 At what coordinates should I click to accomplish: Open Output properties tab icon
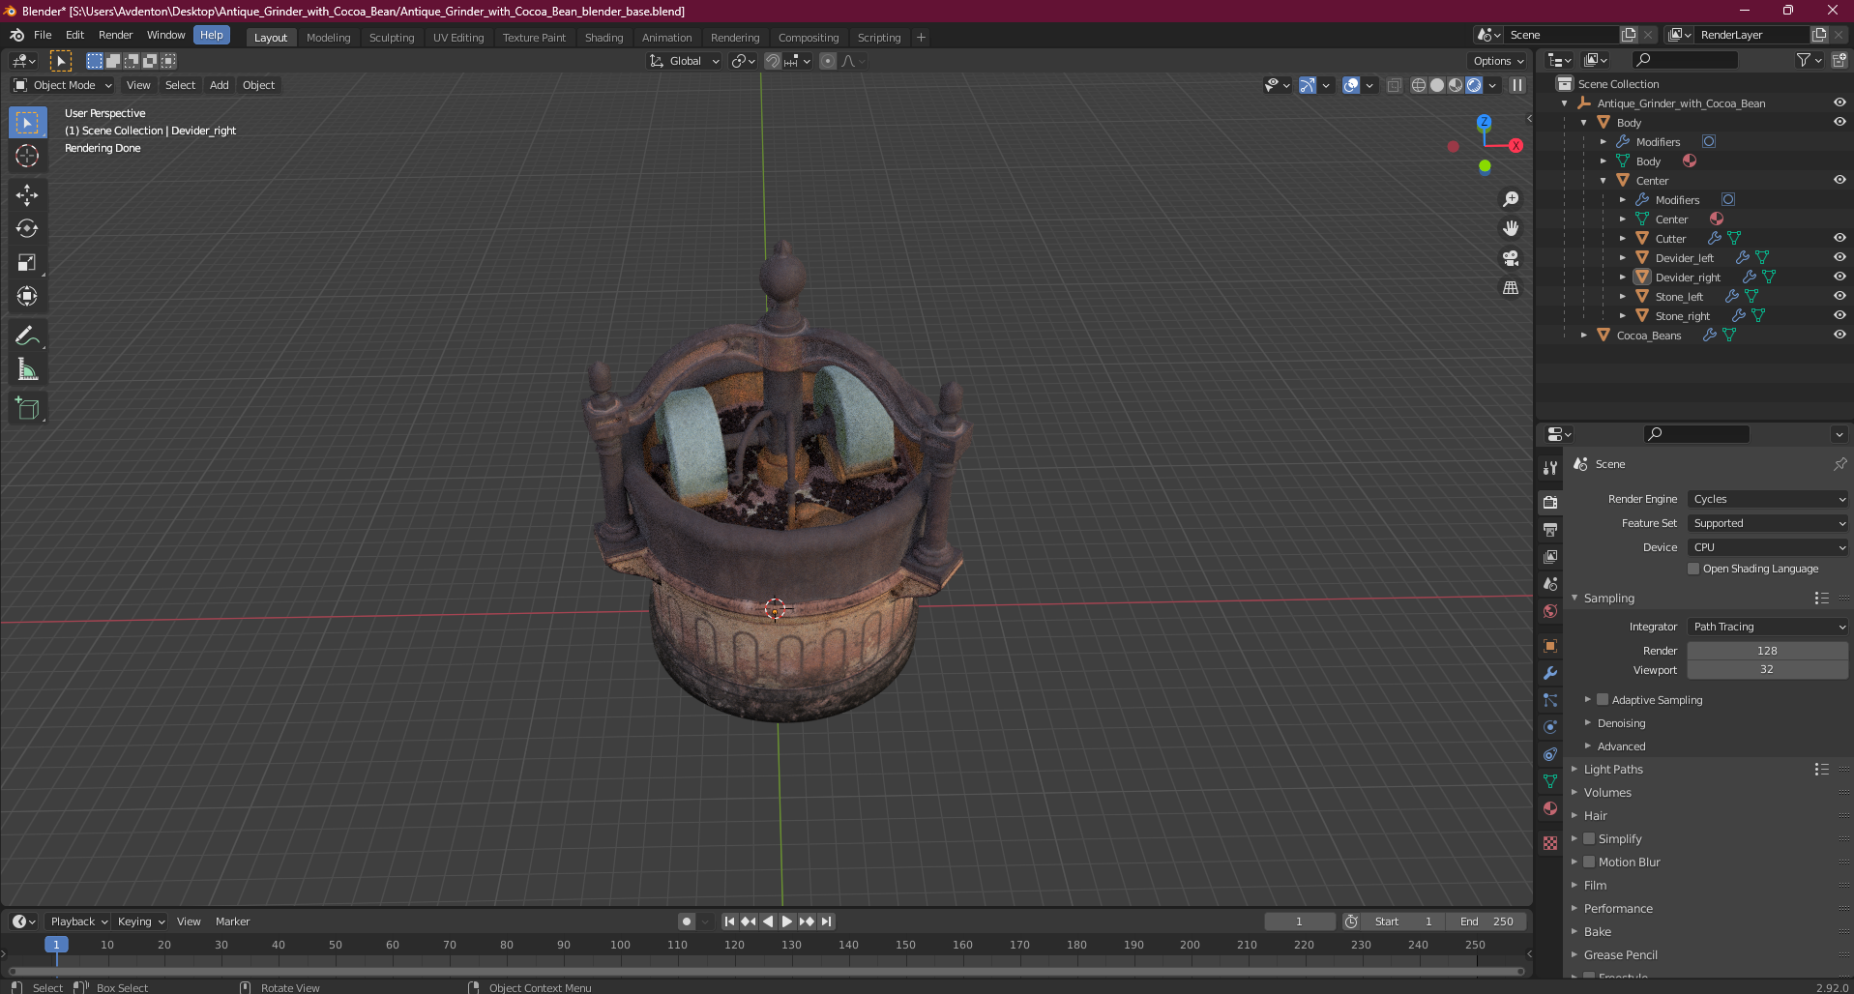pyautogui.click(x=1550, y=530)
